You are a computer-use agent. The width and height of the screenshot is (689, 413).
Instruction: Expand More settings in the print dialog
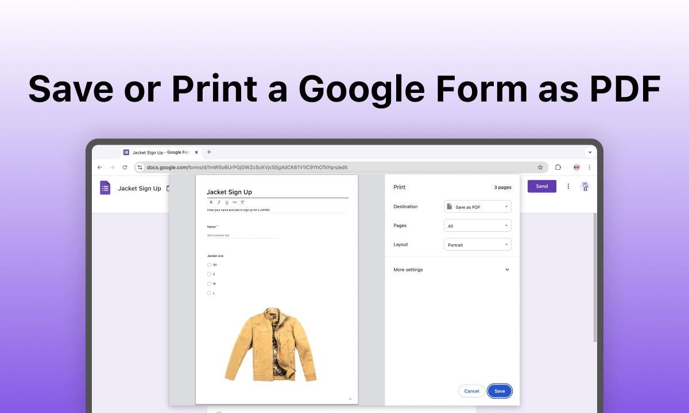point(451,270)
